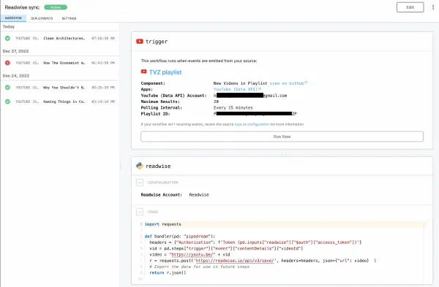
Task: Click the readwise step title
Action: pos(158,166)
